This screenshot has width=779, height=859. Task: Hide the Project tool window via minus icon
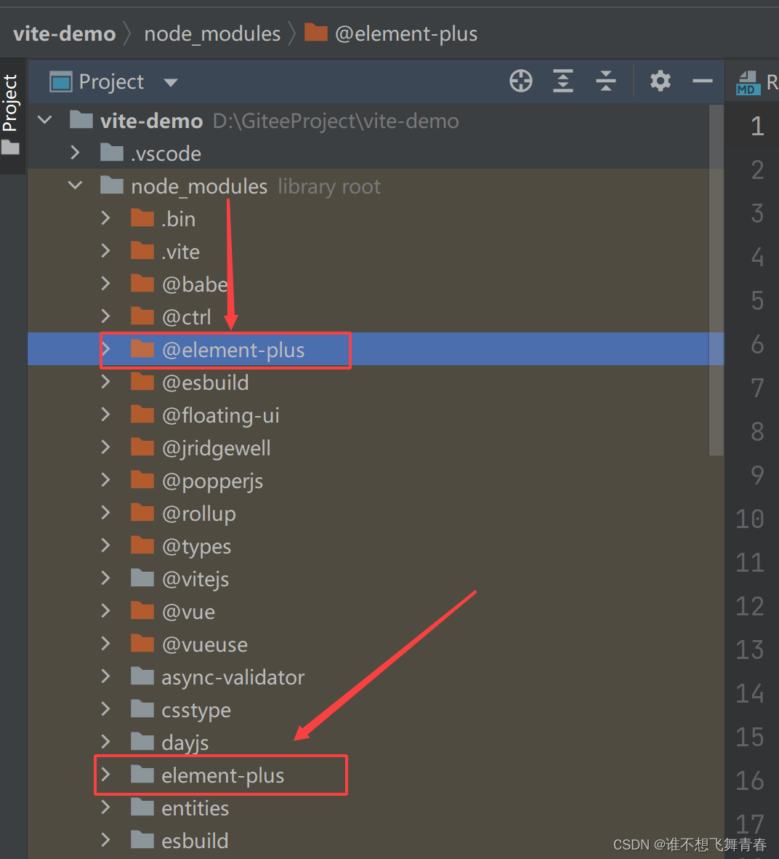[x=702, y=81]
